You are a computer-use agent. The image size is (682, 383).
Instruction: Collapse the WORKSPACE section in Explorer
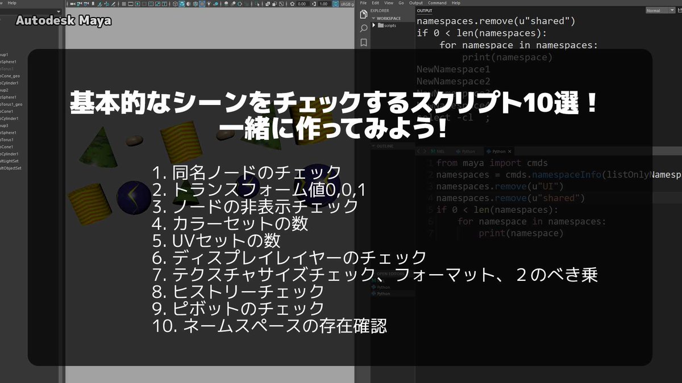tap(393, 18)
